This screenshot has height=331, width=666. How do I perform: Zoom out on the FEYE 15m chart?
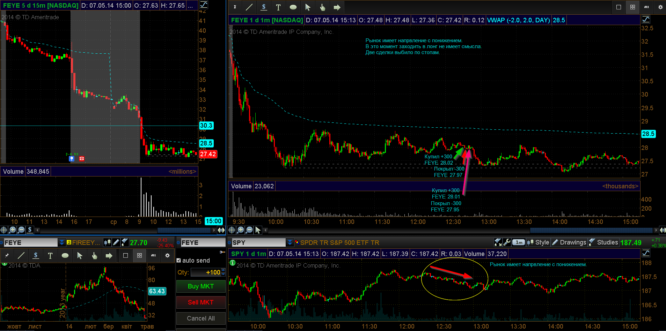(21, 230)
